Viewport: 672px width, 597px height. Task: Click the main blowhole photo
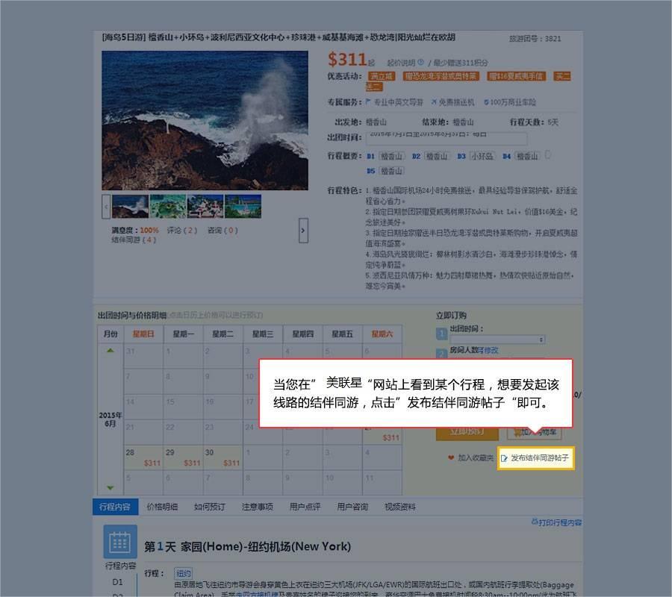pyautogui.click(x=205, y=120)
